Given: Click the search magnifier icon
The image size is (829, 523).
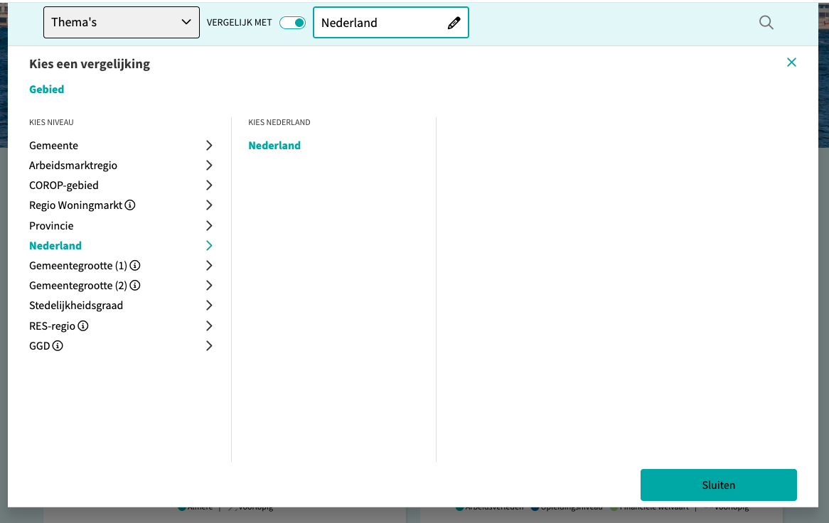Looking at the screenshot, I should [766, 22].
